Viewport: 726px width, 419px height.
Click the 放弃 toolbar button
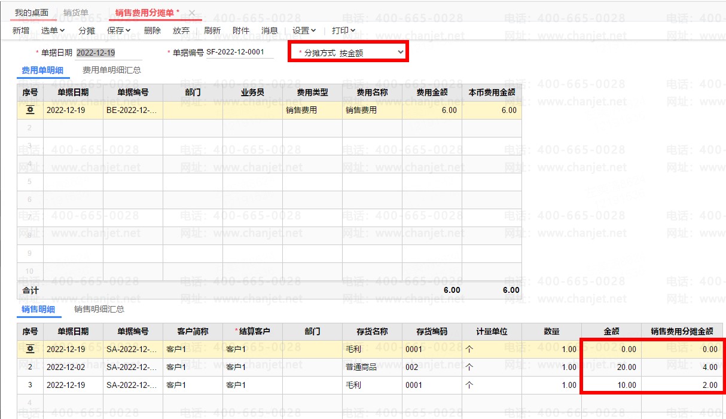[181, 30]
